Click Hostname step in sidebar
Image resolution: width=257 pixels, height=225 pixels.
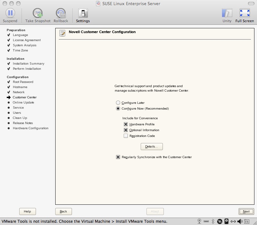(x=20, y=87)
